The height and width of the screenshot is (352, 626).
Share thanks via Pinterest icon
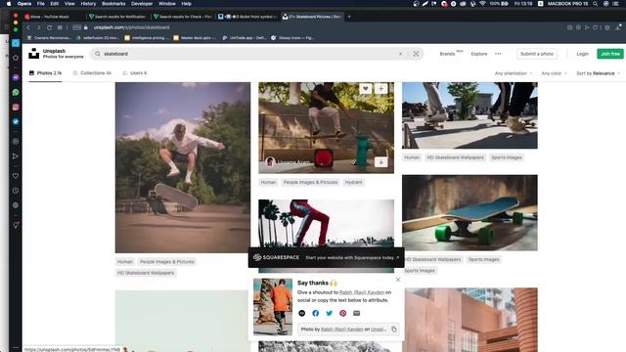click(342, 313)
